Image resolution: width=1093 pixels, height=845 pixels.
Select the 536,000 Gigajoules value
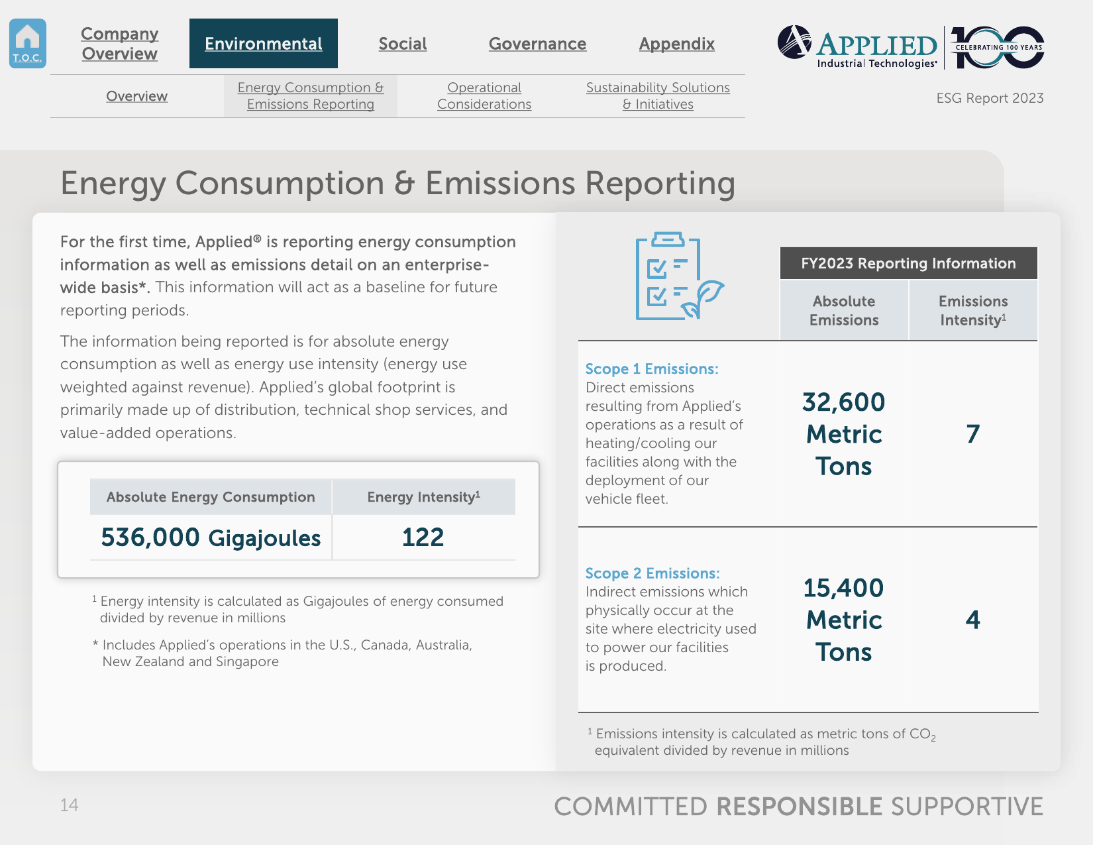tap(211, 537)
